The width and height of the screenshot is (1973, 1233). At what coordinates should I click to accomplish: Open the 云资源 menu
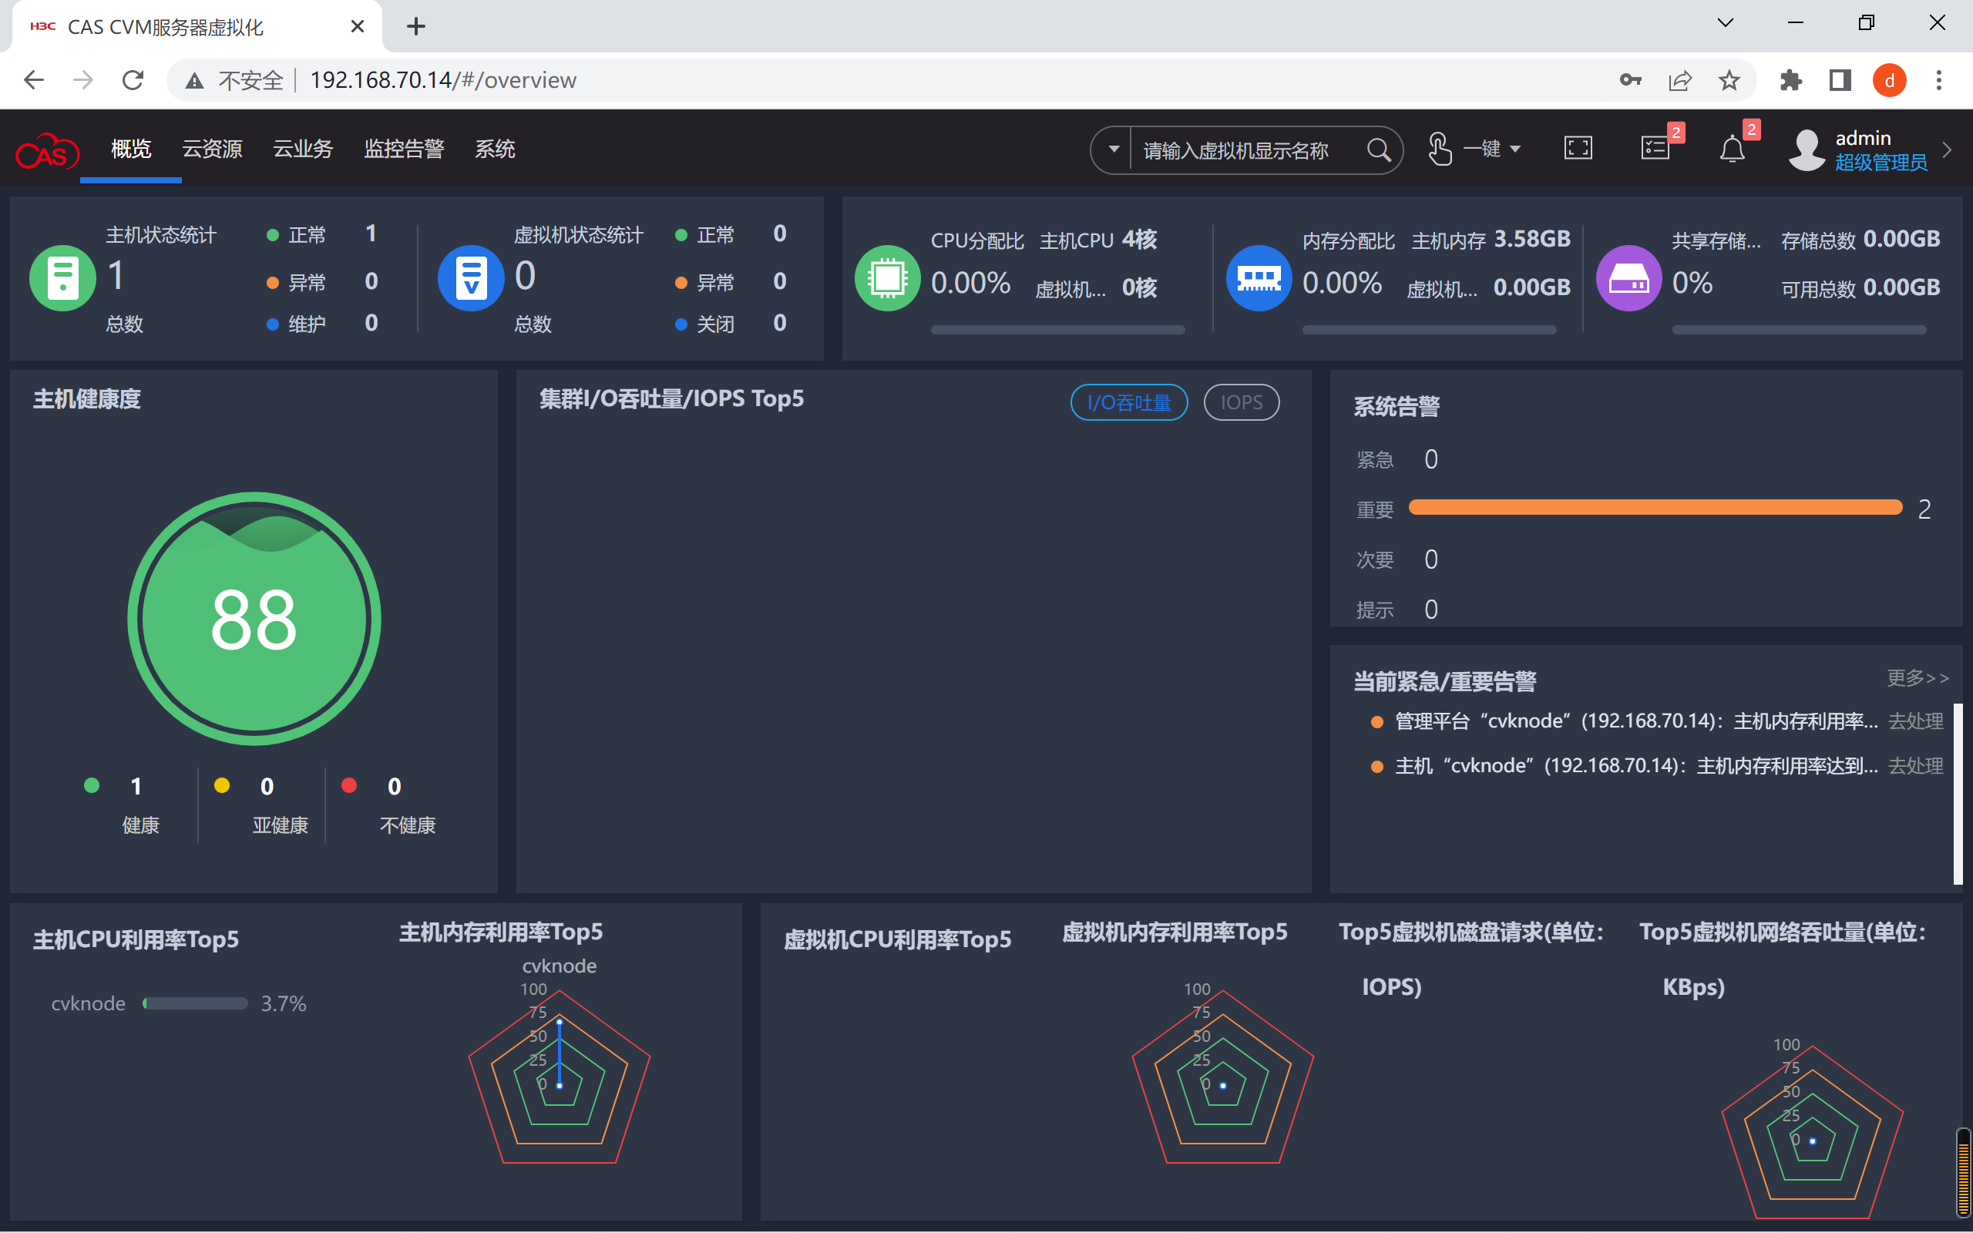(212, 150)
